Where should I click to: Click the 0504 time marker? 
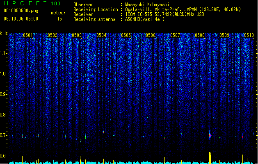point(102,35)
